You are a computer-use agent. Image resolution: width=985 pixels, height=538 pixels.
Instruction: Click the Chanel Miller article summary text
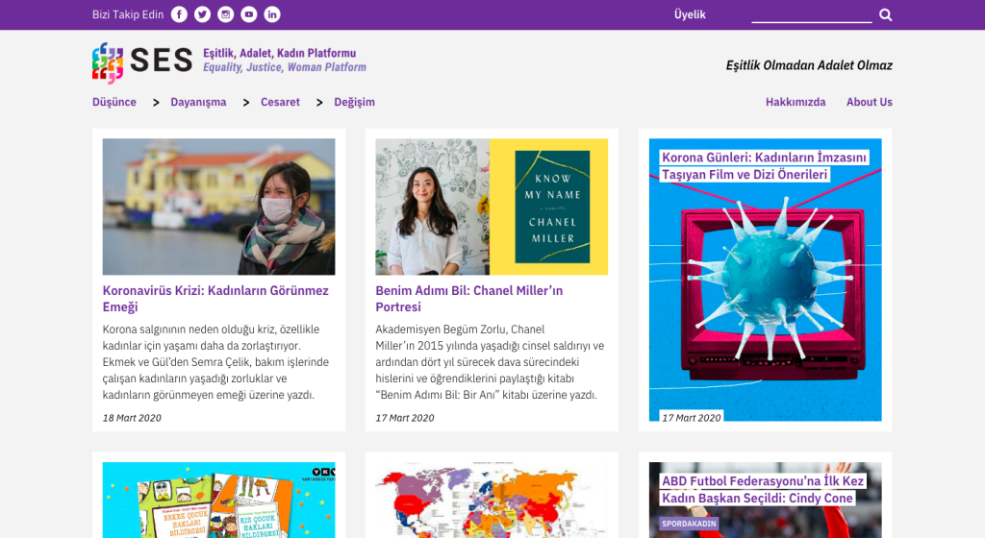tap(490, 362)
